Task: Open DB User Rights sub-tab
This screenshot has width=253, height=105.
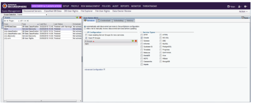Action: point(71,11)
